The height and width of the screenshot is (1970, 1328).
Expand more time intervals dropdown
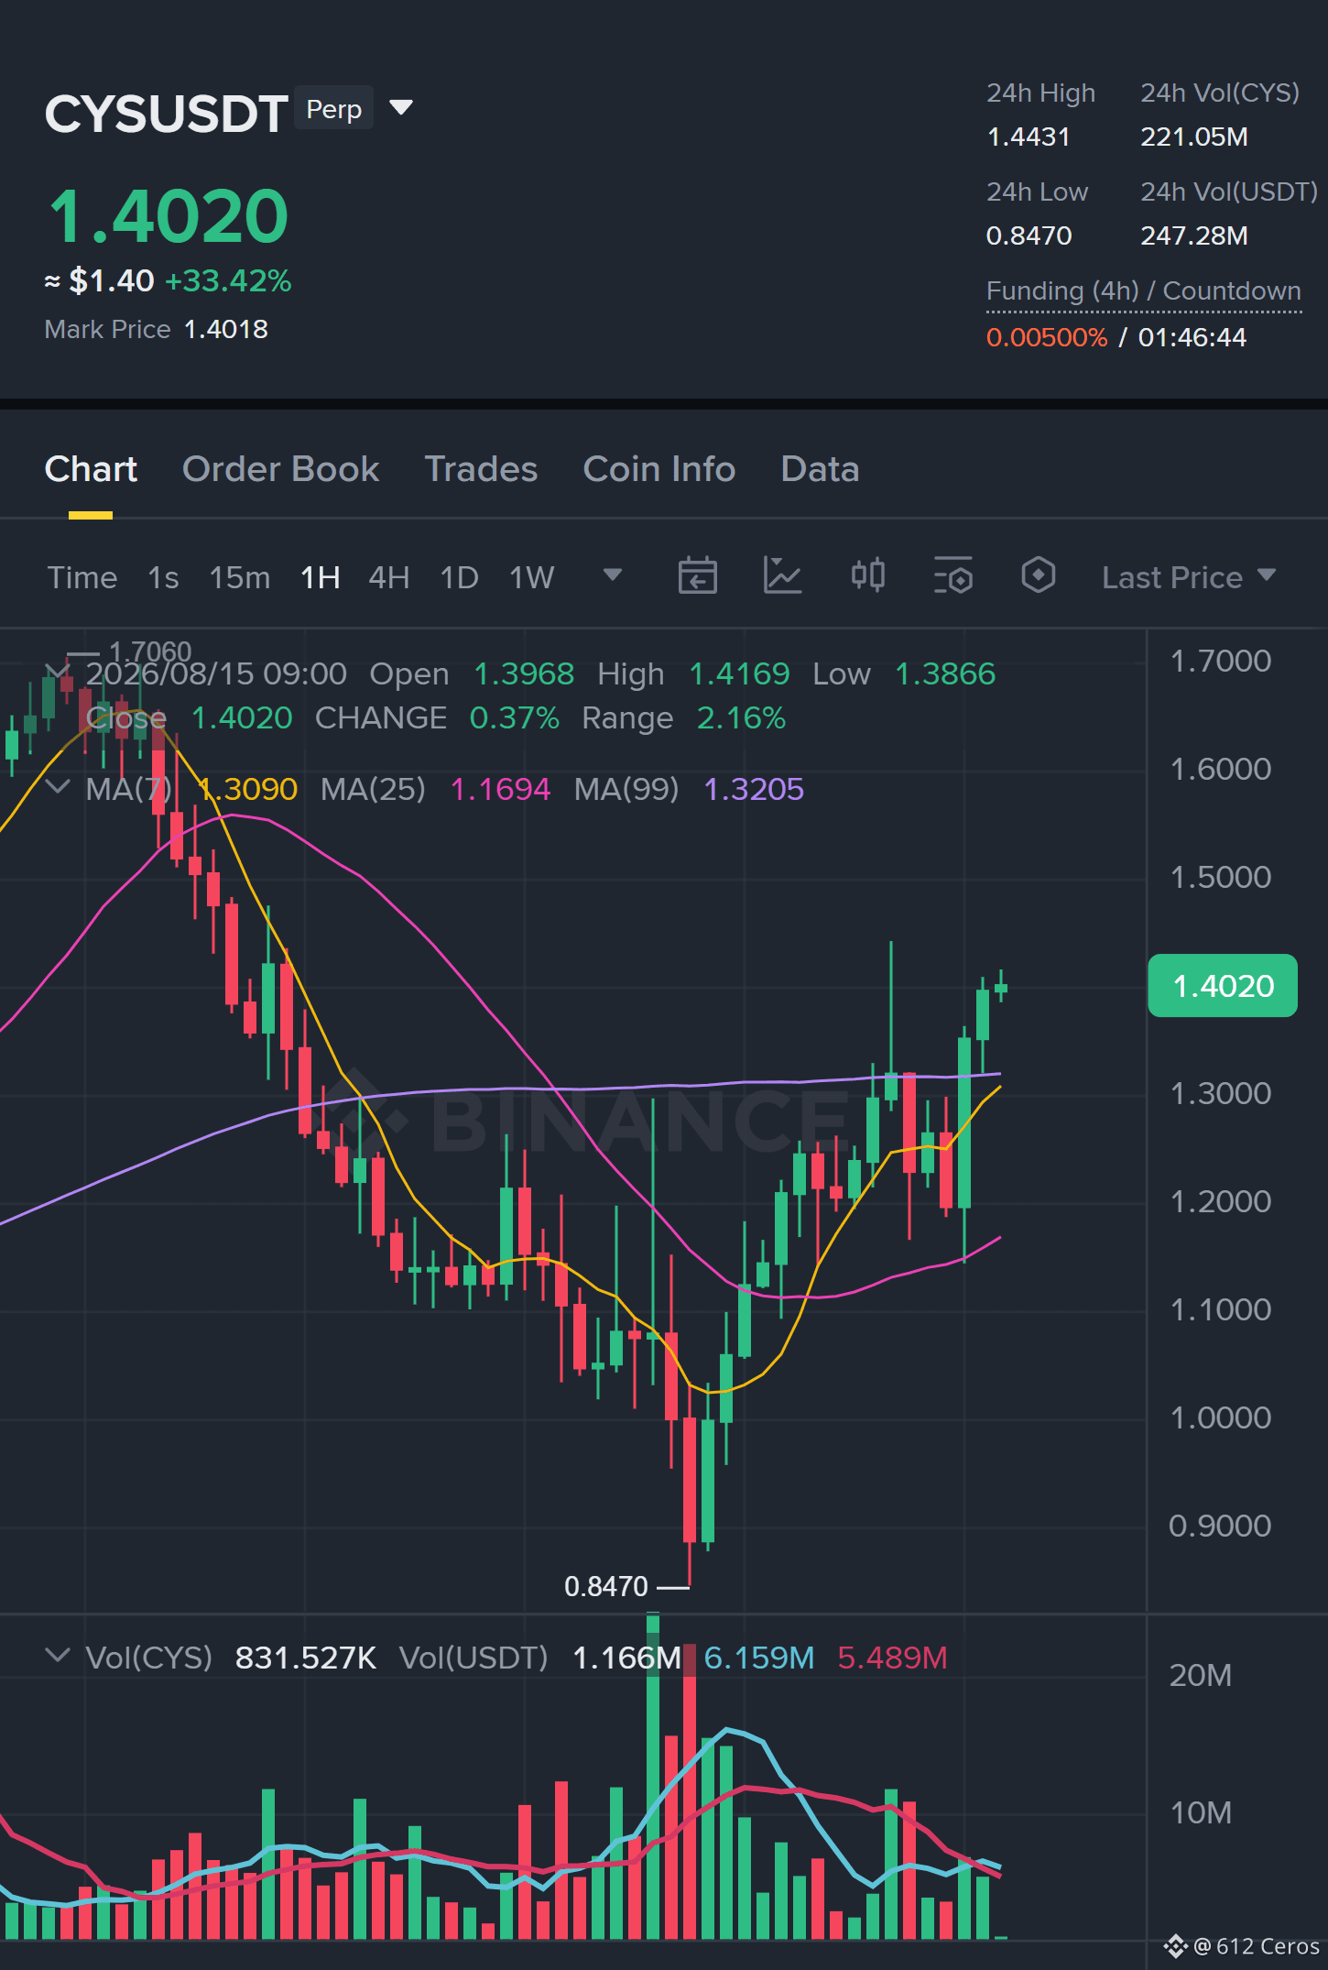pyautogui.click(x=613, y=575)
